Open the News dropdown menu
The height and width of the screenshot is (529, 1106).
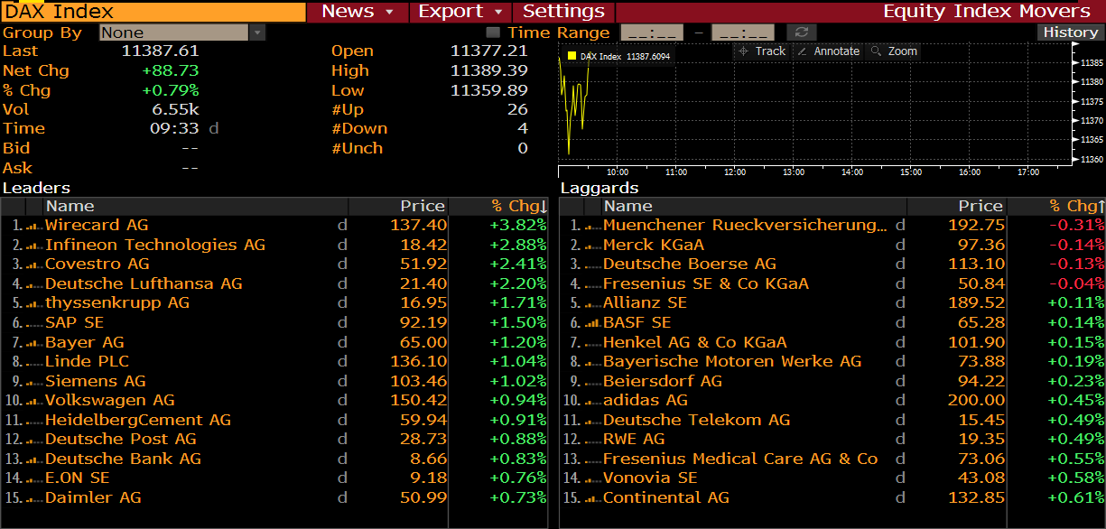pyautogui.click(x=358, y=12)
